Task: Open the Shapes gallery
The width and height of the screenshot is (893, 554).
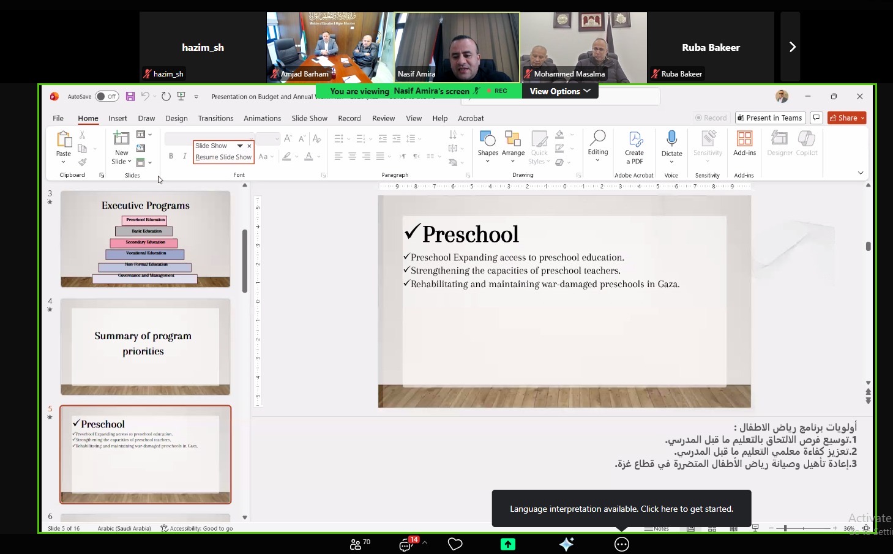Action: click(488, 140)
